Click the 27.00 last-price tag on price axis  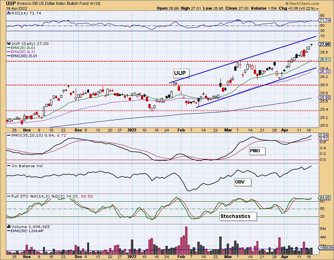(x=325, y=44)
